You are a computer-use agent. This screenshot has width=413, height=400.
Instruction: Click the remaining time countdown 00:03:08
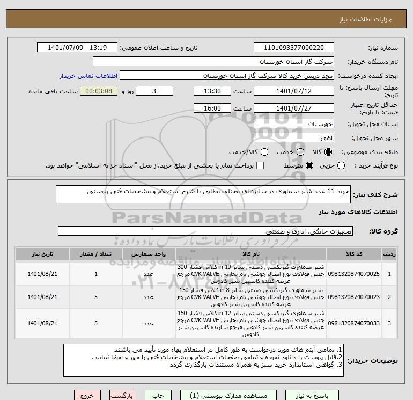[x=99, y=91]
